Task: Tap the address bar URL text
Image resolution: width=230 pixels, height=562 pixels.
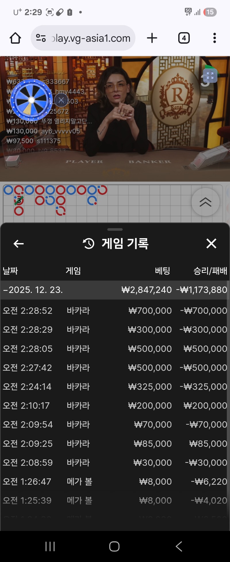Action: (91, 38)
